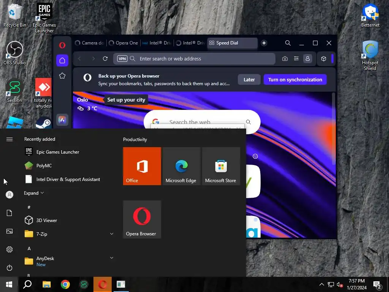Open the Microsoft Edge tile
The image size is (389, 292).
coord(181,166)
